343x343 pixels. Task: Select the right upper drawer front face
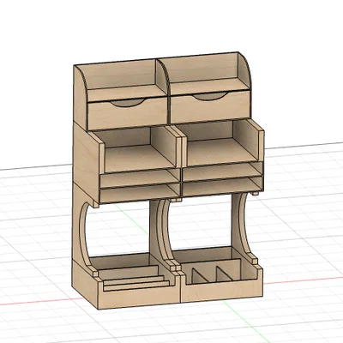(210, 107)
